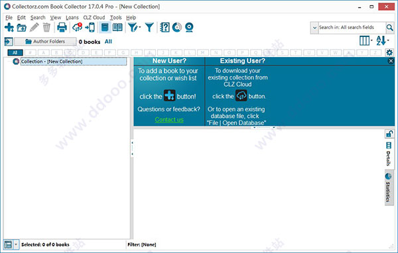398x253 pixels.
Task: Click the webcam icon in toolbar
Action: pos(189,27)
